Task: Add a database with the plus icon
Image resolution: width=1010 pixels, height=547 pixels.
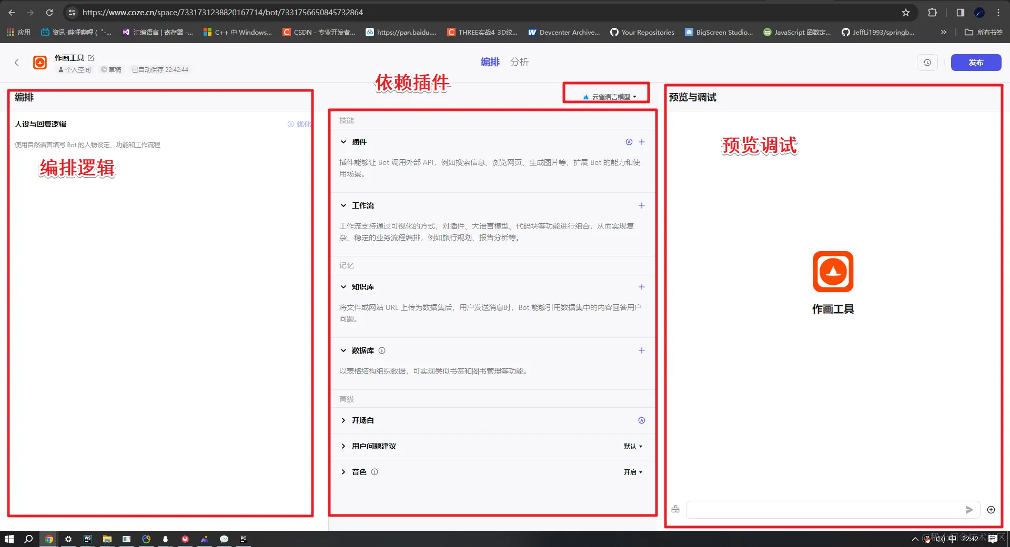Action: tap(642, 350)
